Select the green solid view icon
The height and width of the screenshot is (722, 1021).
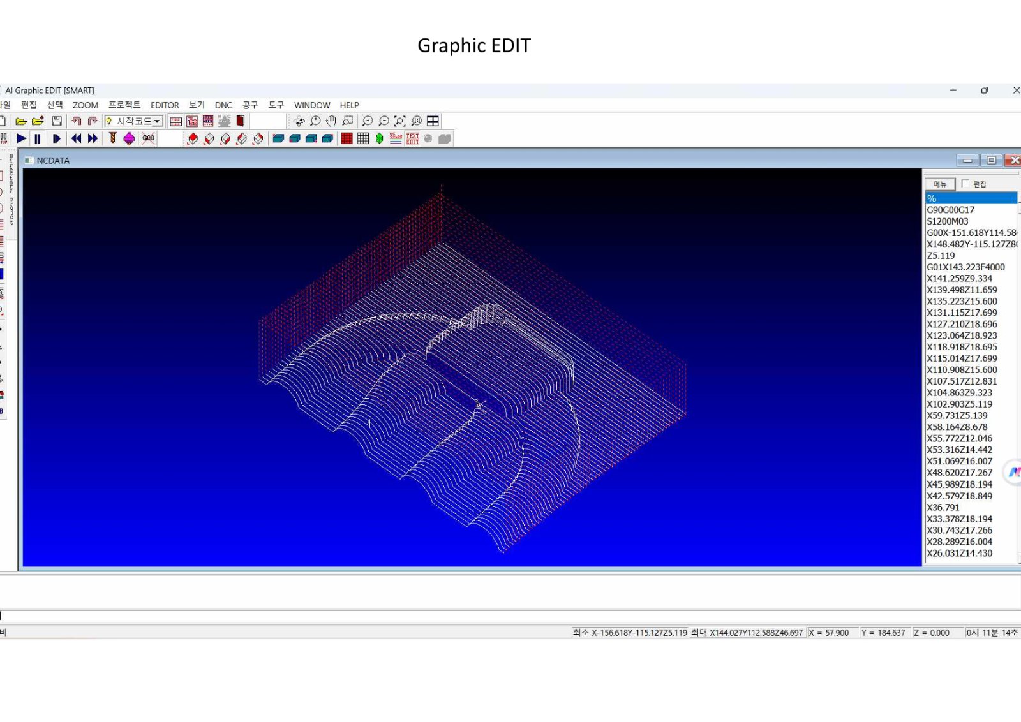click(379, 138)
